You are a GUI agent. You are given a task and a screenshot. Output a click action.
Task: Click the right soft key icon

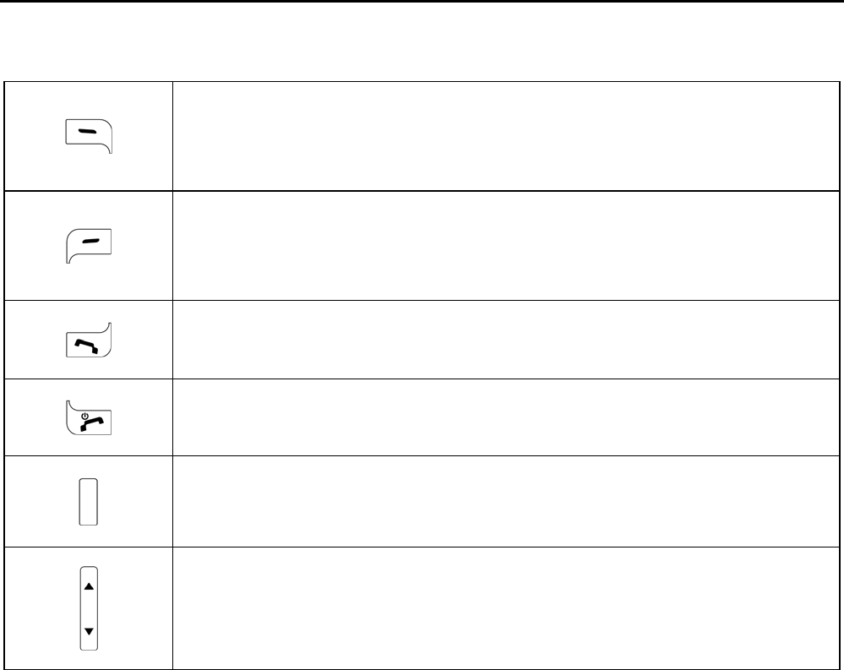[x=89, y=245]
